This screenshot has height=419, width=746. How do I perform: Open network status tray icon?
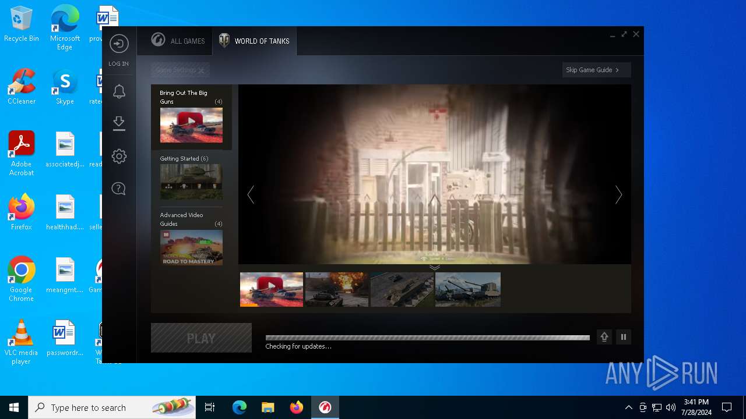[657, 407]
